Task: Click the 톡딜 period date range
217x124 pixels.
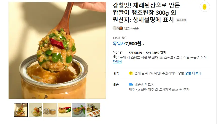Action: point(147,53)
